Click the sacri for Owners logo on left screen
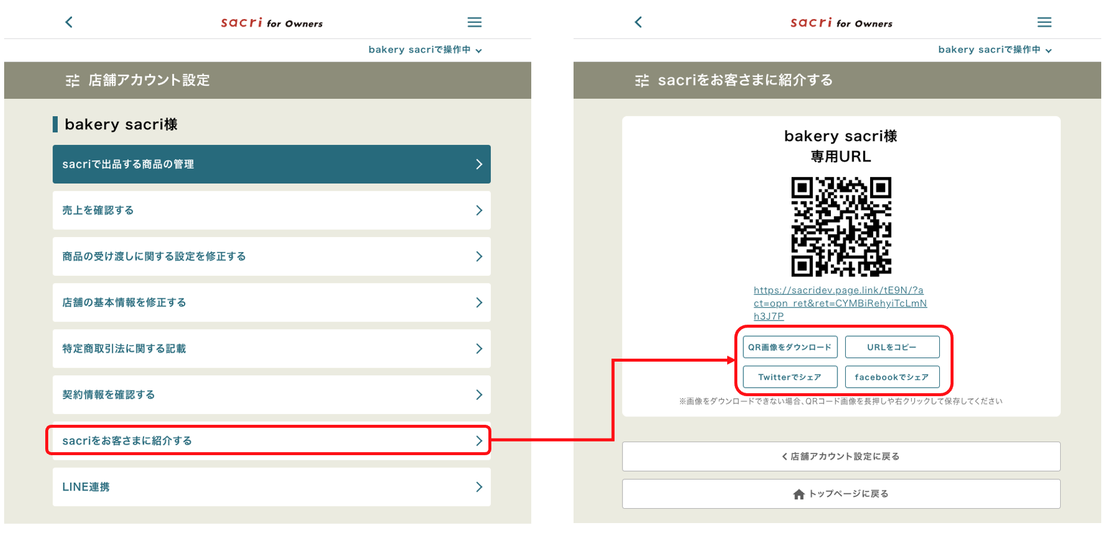 point(272,23)
